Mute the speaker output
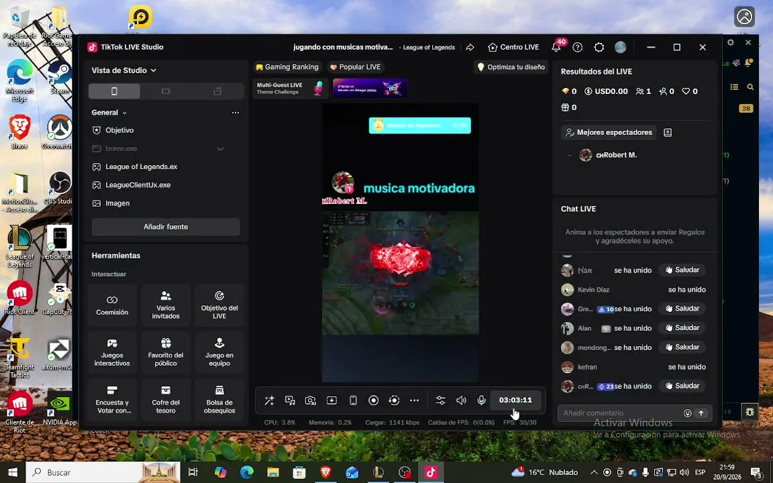 461,400
